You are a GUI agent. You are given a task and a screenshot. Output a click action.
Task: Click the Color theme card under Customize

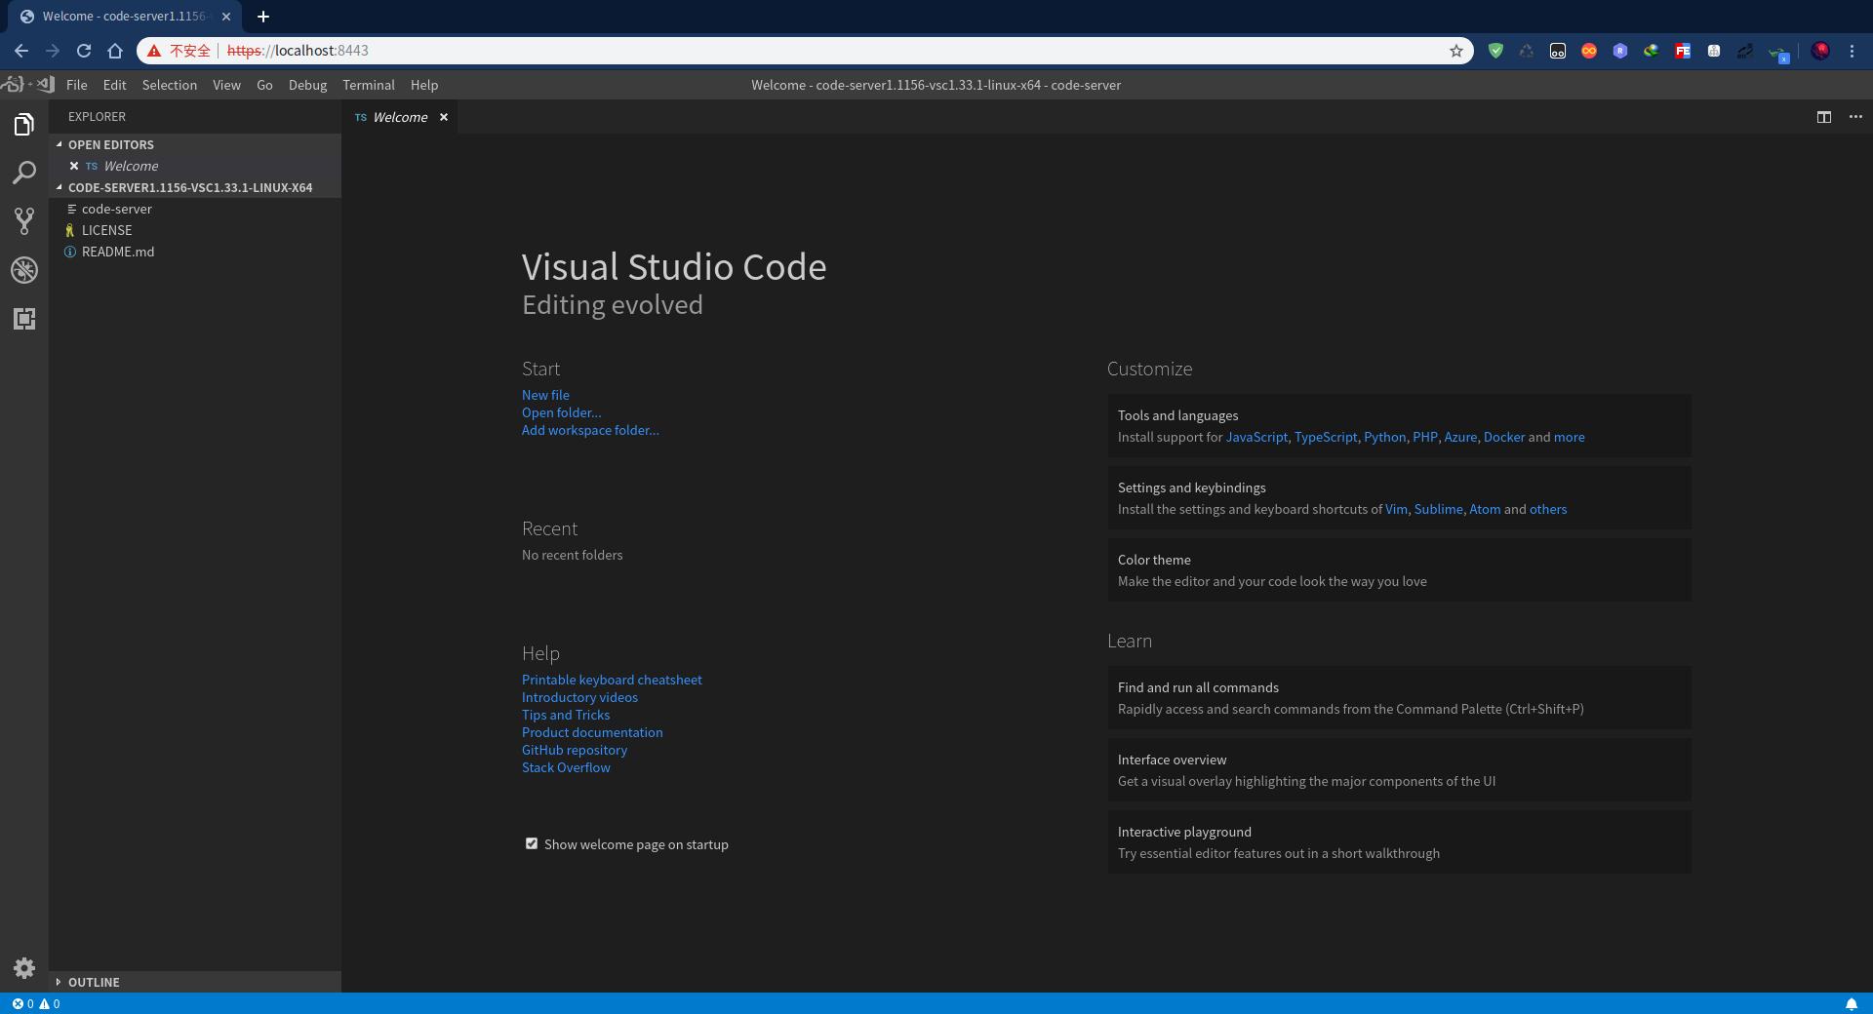(x=1398, y=569)
